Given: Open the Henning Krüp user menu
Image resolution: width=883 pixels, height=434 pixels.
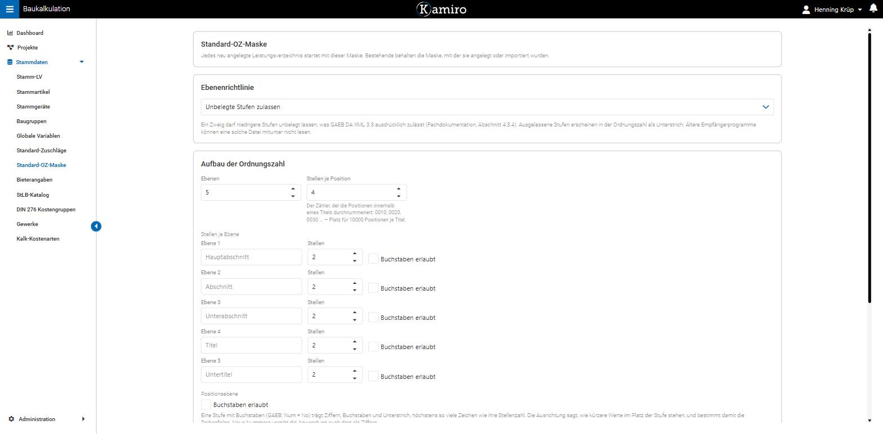Looking at the screenshot, I should coord(832,10).
